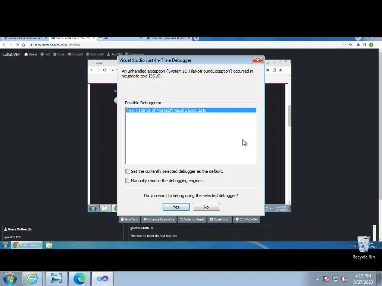
Task: Open the inner VM taskbar folder icon
Action: coord(105,209)
